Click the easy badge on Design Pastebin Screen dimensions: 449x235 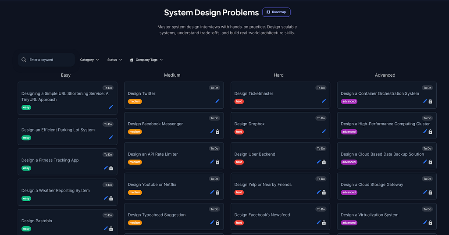(26, 229)
